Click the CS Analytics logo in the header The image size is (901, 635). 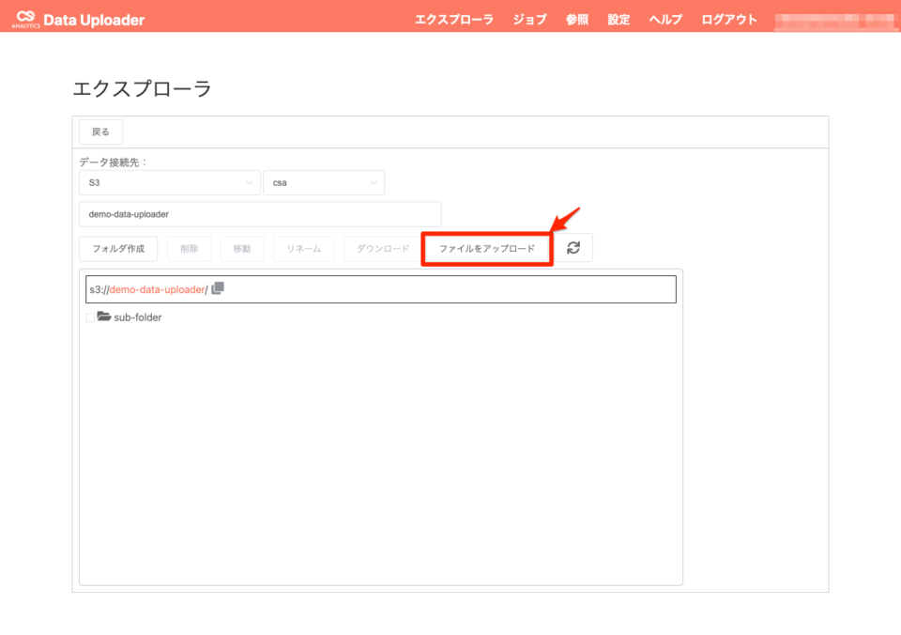pos(27,17)
